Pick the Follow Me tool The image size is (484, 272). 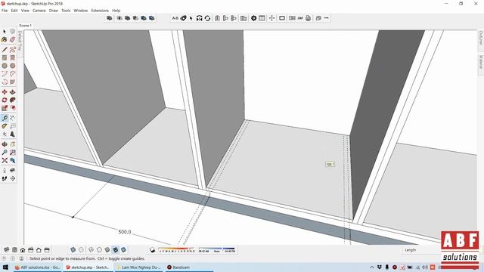[12, 100]
